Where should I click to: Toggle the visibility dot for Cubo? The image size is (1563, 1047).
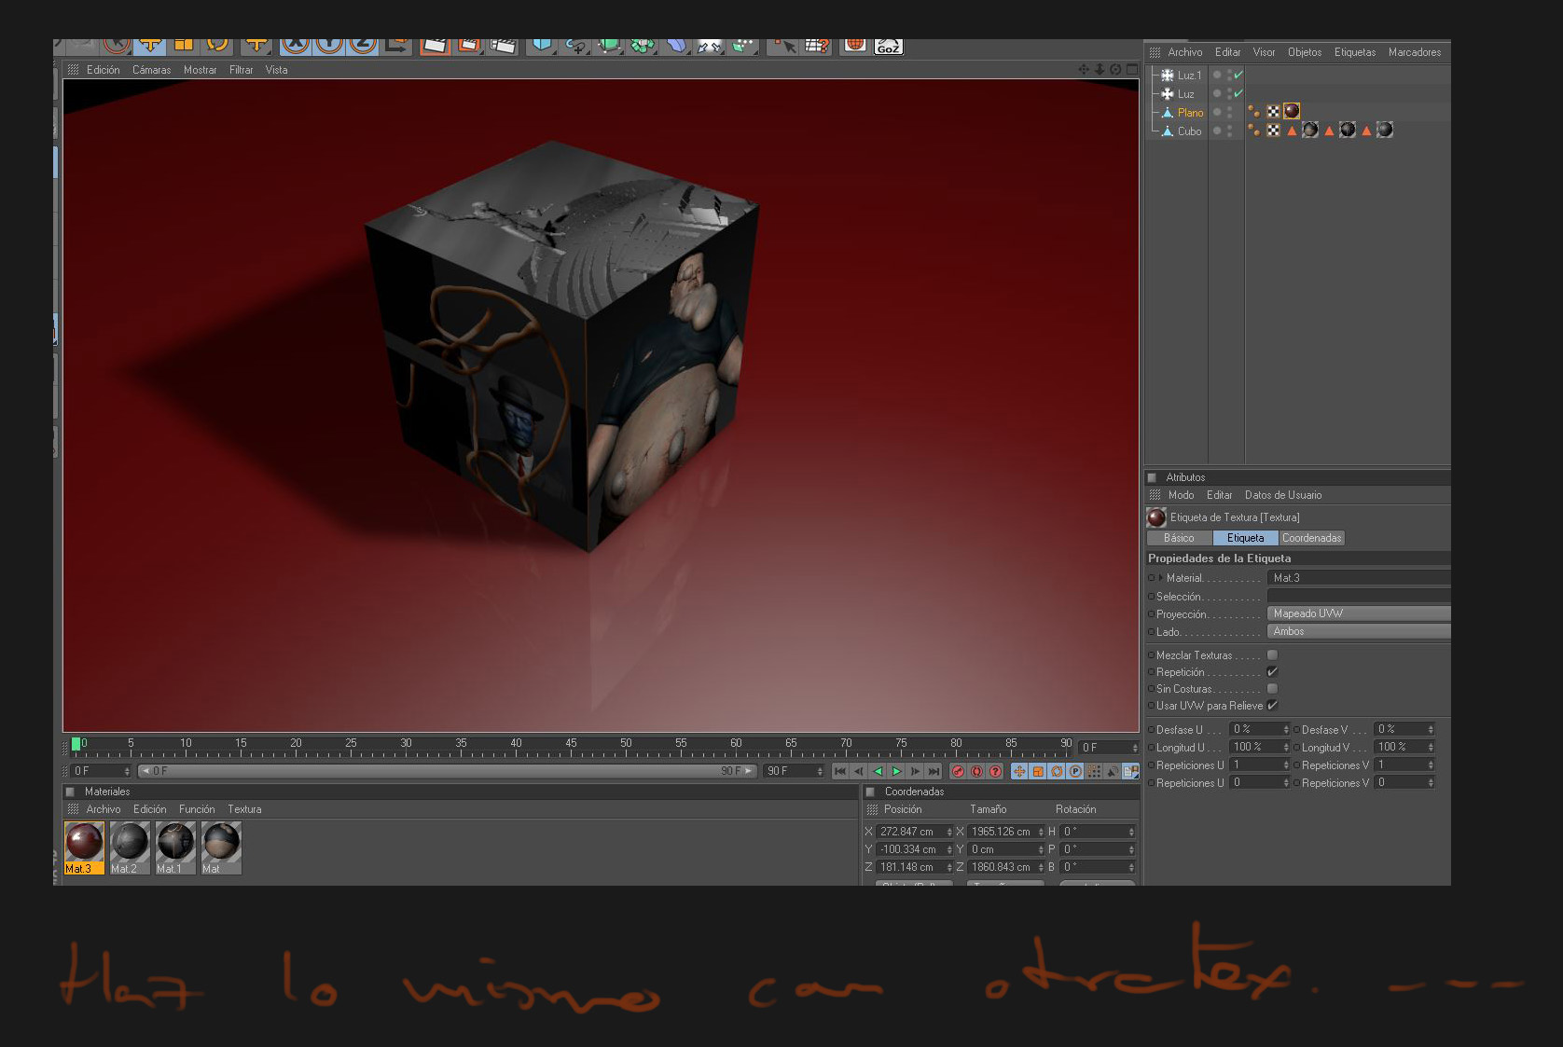coord(1217,131)
